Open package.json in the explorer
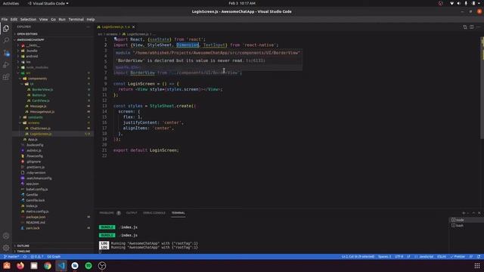 coord(36,217)
